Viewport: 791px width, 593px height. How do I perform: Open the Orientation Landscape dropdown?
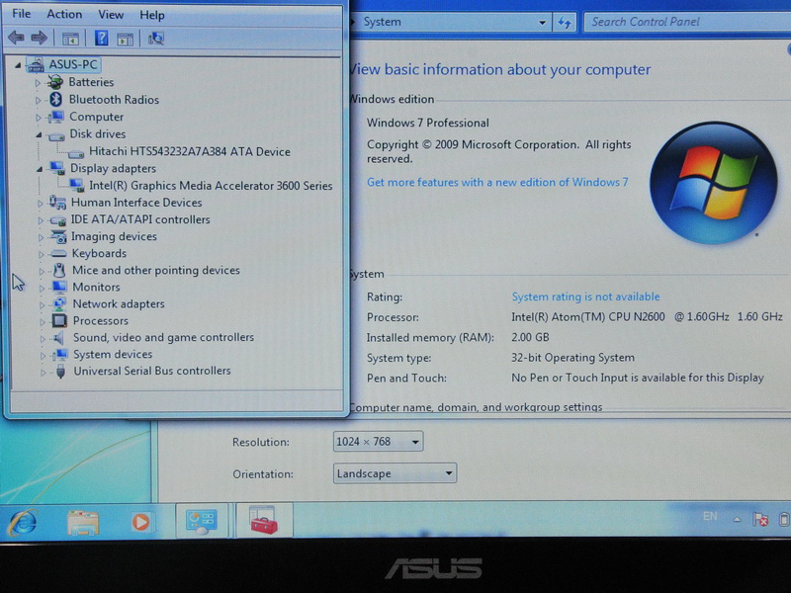[395, 473]
